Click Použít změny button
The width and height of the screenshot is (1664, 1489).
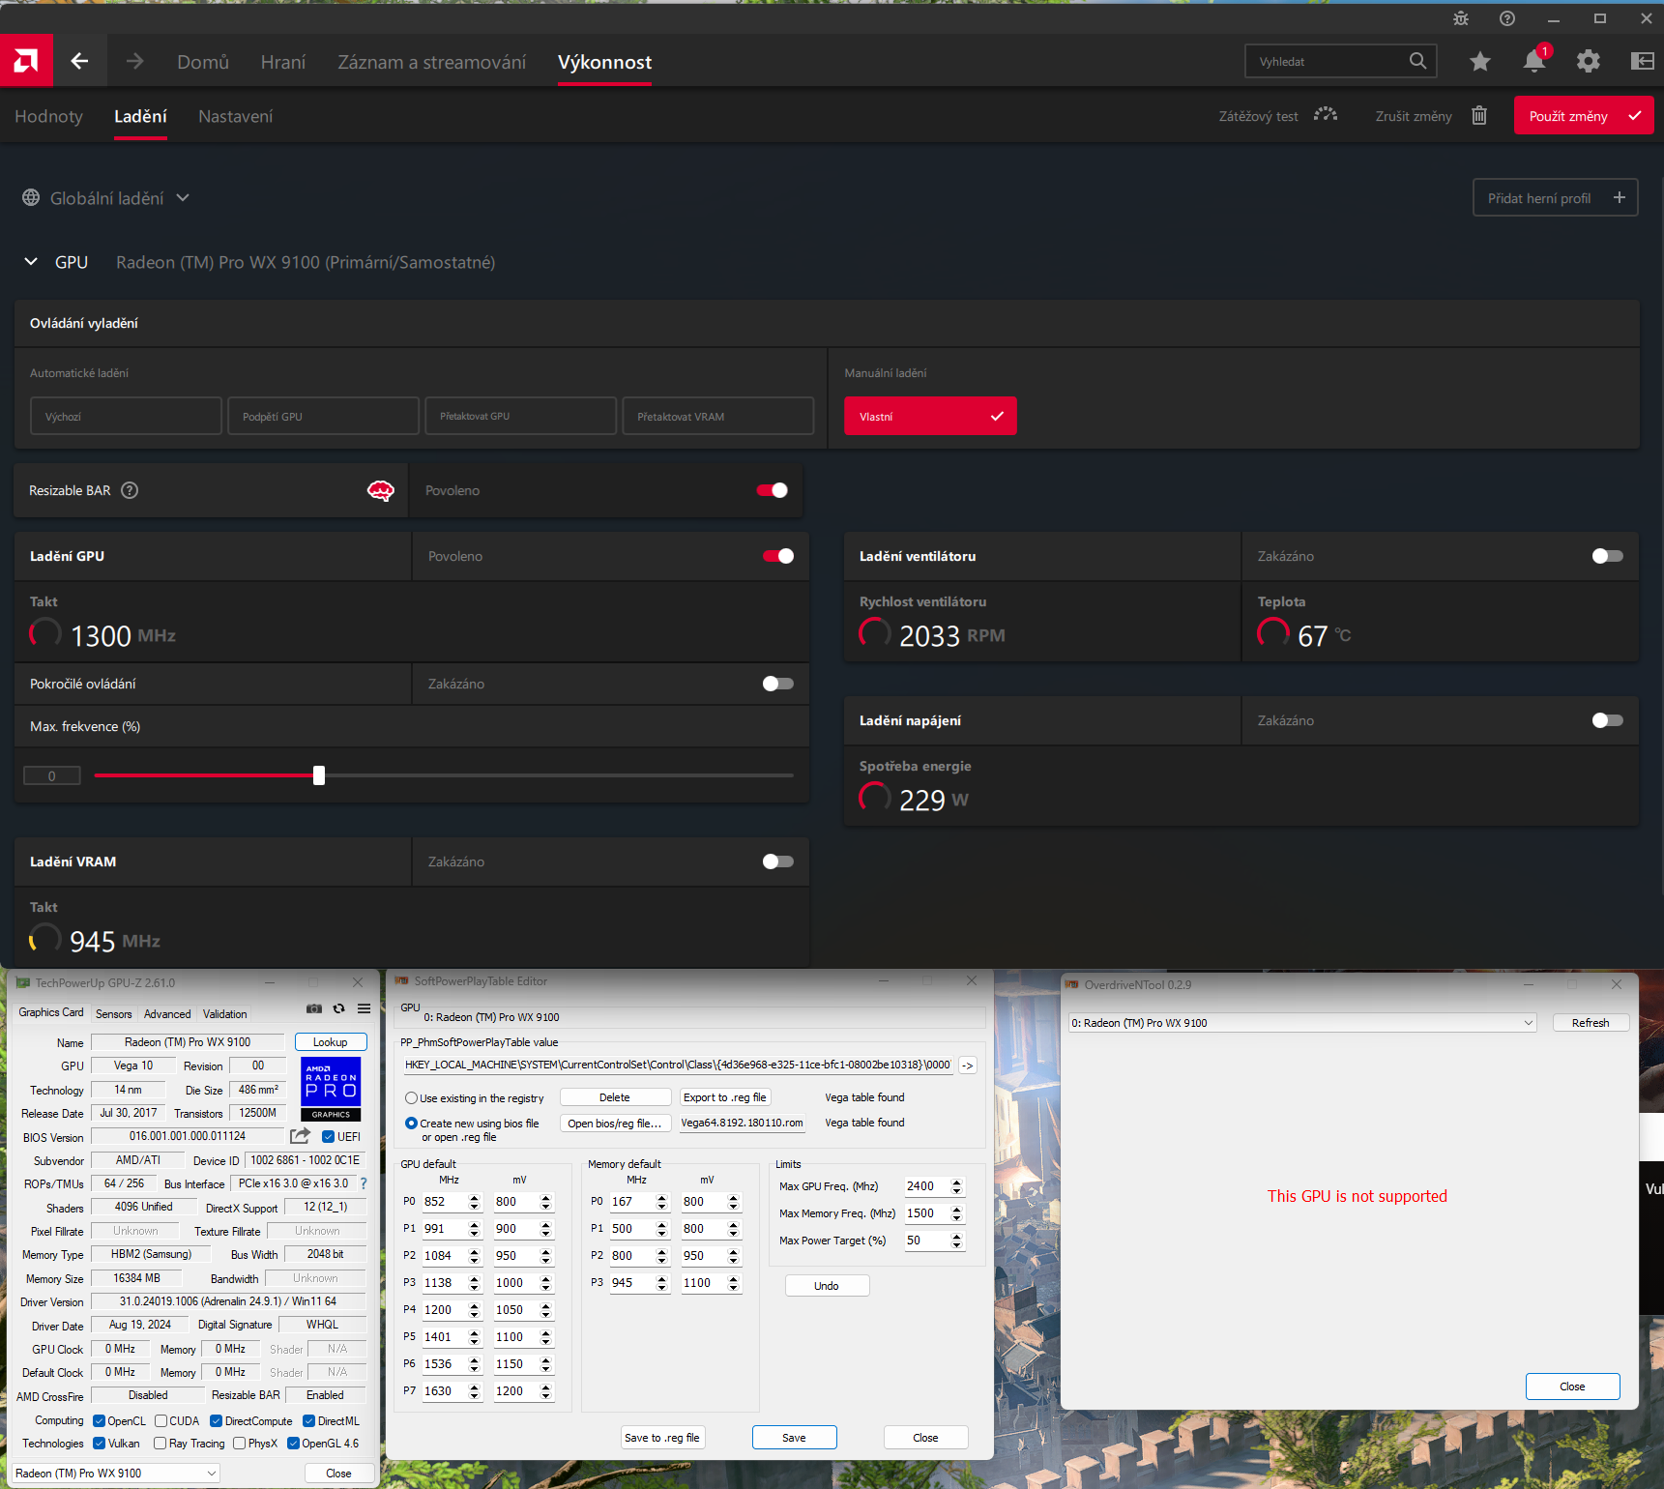coord(1584,115)
